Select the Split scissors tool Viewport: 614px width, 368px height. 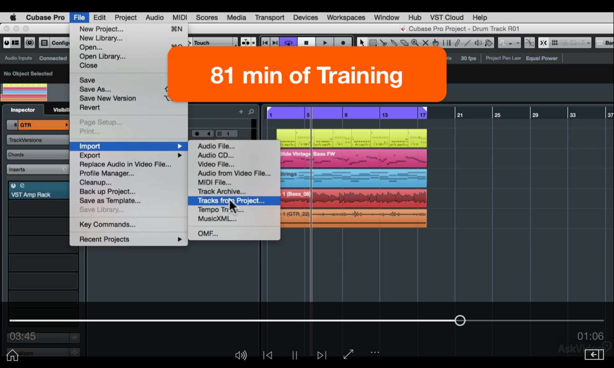pos(383,43)
